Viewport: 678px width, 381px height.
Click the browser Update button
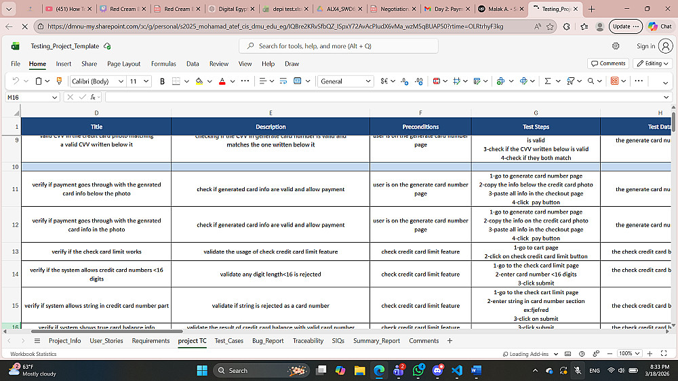pos(625,26)
